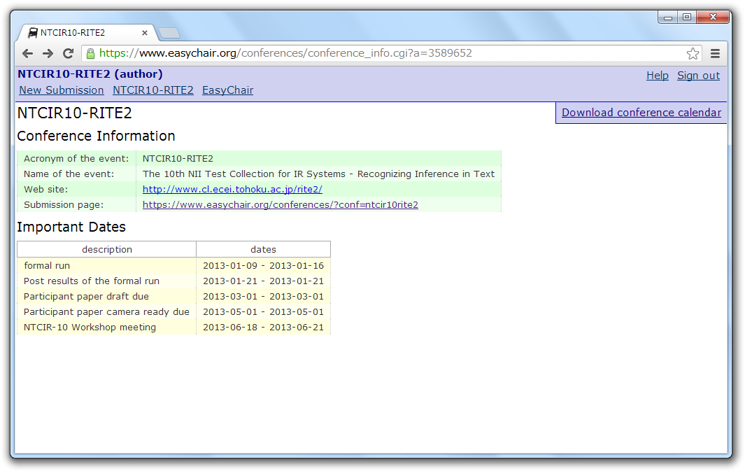Close the NTCIR10-RITE2 browser tab
Image resolution: width=745 pixels, height=471 pixels.
point(144,33)
